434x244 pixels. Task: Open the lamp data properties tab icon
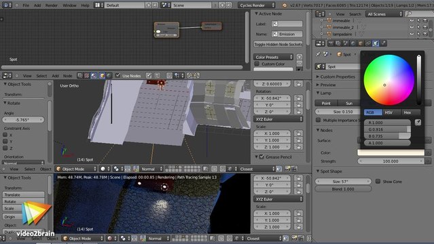point(376,43)
